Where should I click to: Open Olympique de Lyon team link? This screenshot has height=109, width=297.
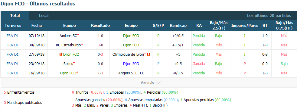coord(128,54)
